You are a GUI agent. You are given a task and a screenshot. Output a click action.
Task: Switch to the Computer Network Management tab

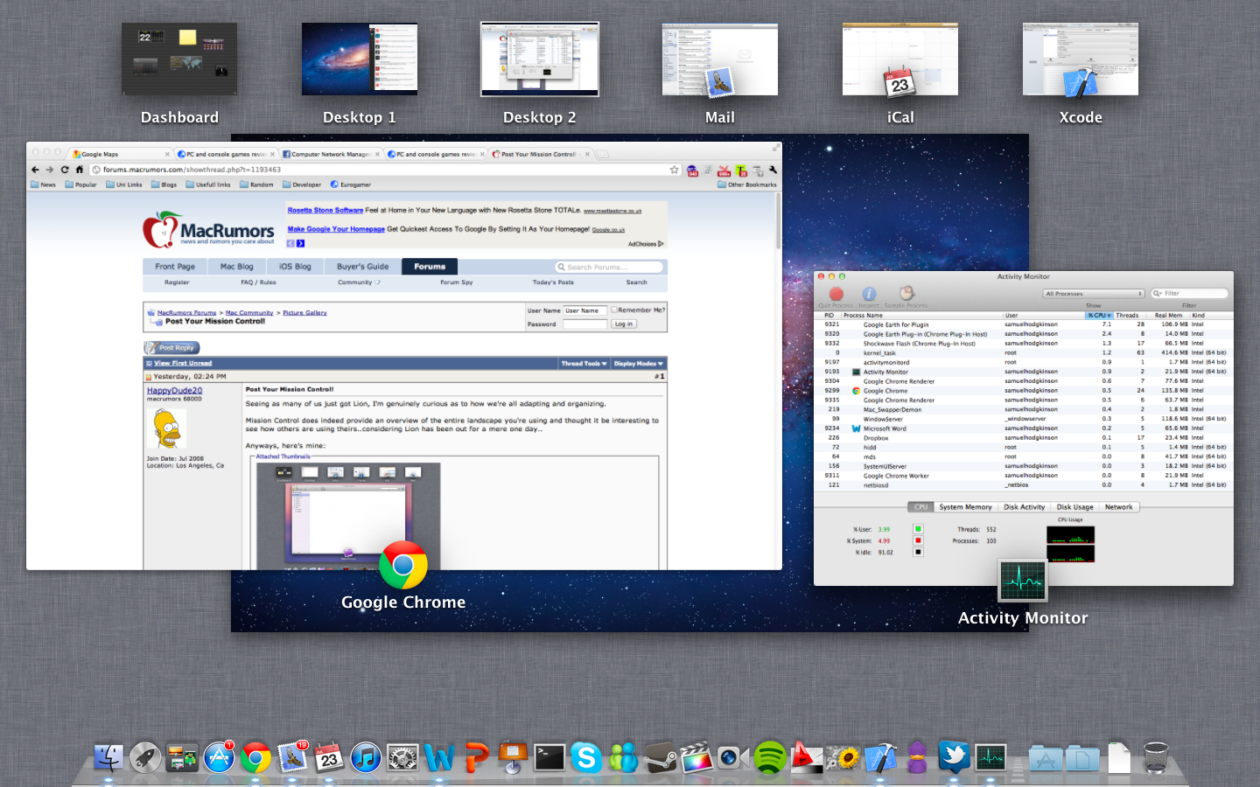coord(331,154)
